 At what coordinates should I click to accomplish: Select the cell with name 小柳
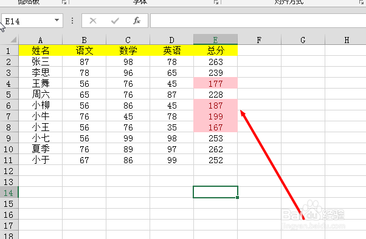point(41,106)
